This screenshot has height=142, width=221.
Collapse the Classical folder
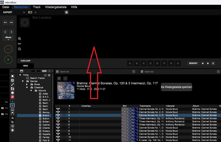tap(27, 88)
